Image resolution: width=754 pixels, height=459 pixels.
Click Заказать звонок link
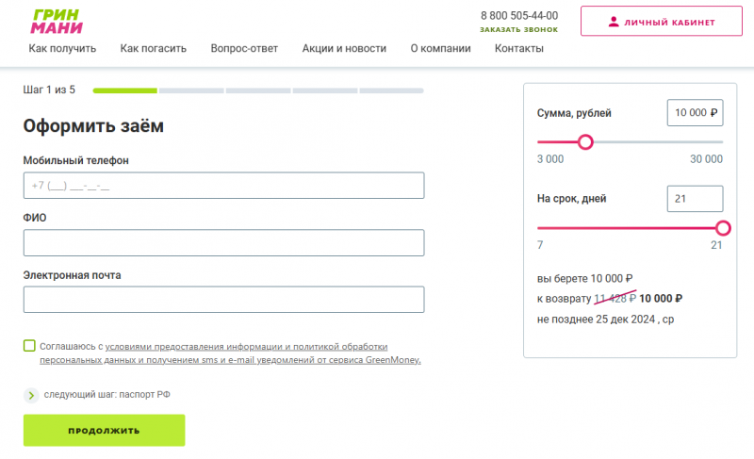point(518,30)
